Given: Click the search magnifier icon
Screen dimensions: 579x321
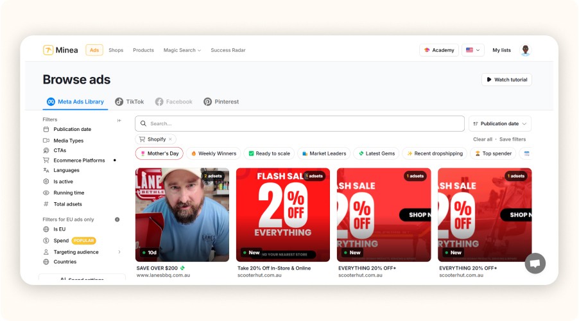Looking at the screenshot, I should click(x=143, y=123).
